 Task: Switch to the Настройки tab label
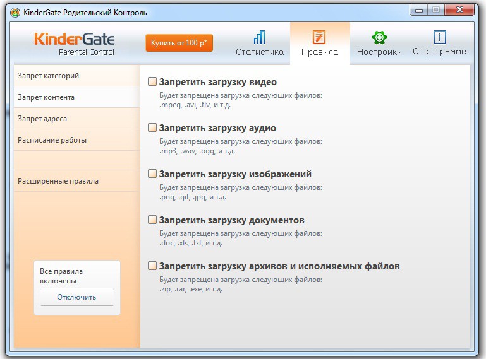pos(379,52)
